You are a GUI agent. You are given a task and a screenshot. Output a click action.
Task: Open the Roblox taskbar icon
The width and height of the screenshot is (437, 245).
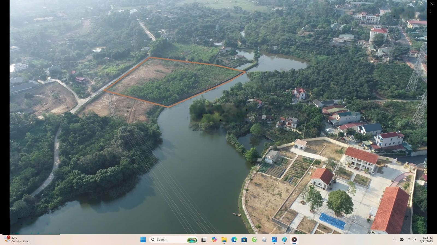[x=264, y=240]
